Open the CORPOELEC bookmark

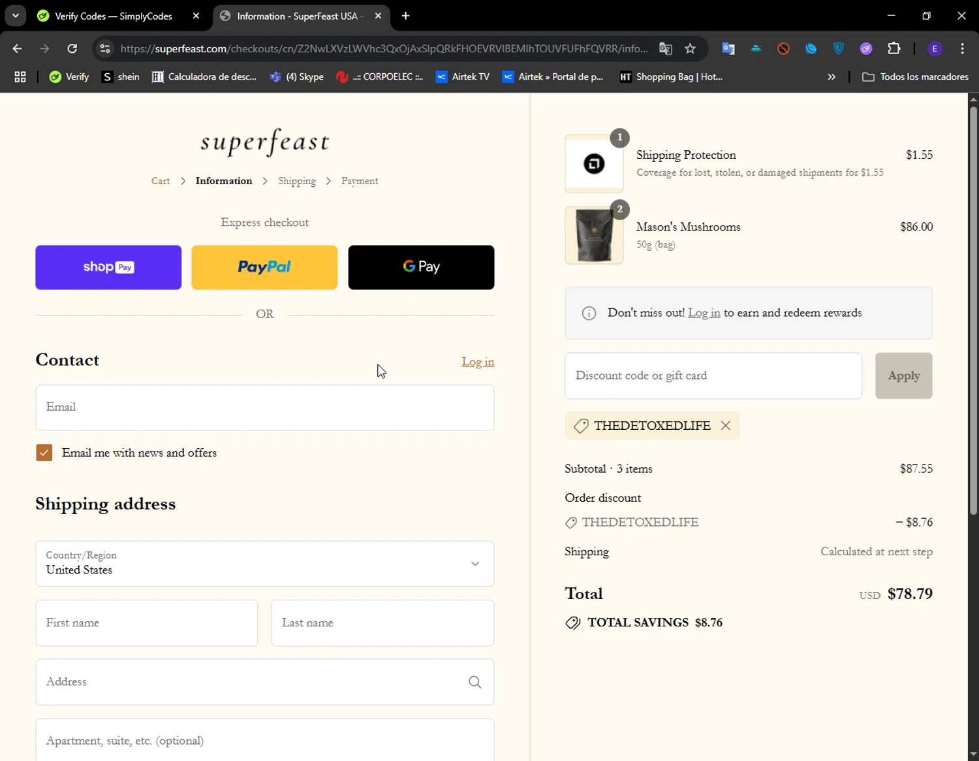[x=380, y=77]
